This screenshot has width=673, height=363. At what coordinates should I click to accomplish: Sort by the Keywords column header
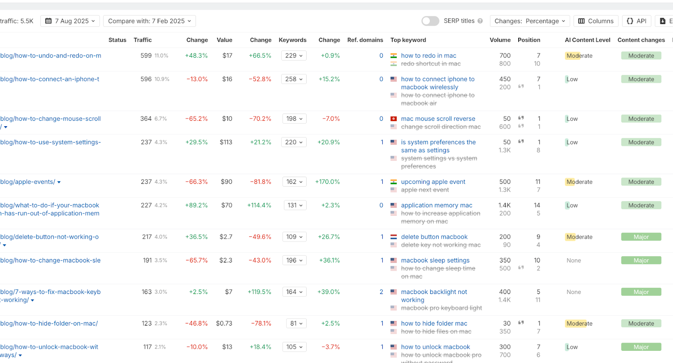pyautogui.click(x=292, y=40)
